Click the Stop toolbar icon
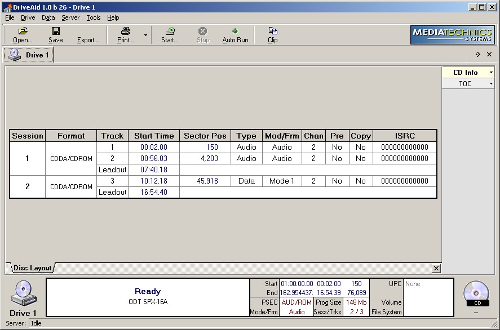This screenshot has width=500, height=330. [203, 32]
